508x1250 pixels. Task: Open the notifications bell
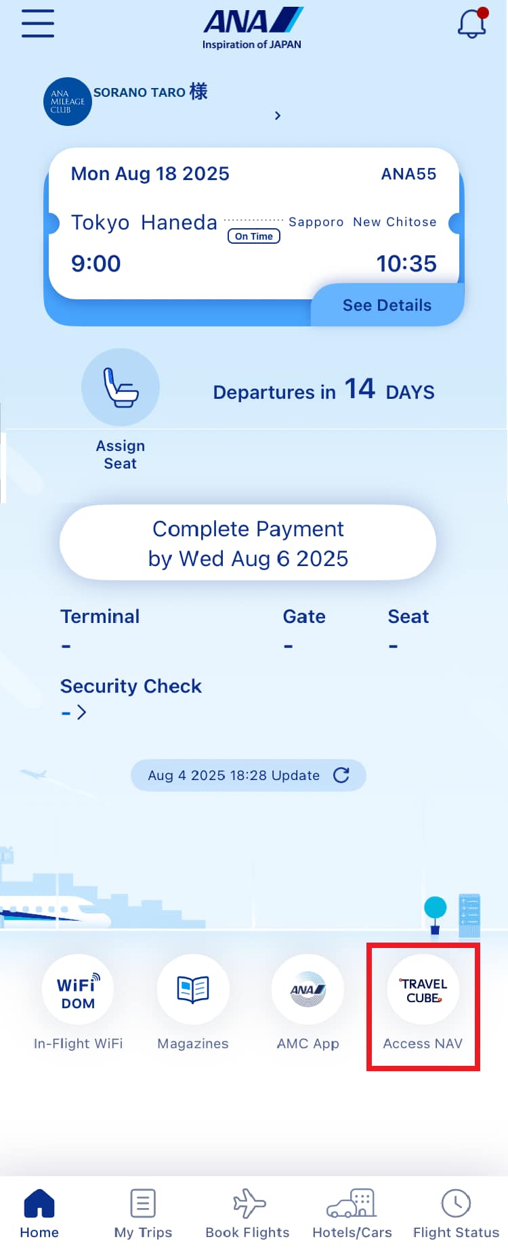point(472,24)
